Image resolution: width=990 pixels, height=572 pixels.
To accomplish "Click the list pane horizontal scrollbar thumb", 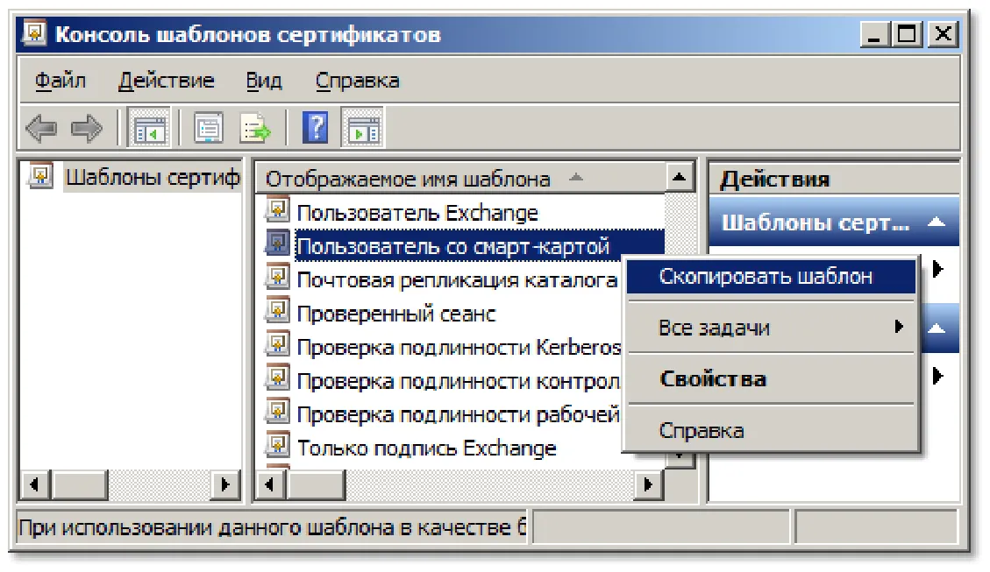I will (316, 484).
